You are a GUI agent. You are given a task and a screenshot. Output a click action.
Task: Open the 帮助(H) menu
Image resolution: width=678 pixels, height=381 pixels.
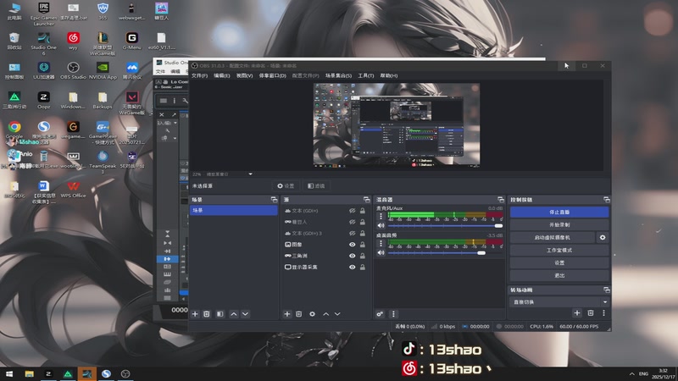389,75
